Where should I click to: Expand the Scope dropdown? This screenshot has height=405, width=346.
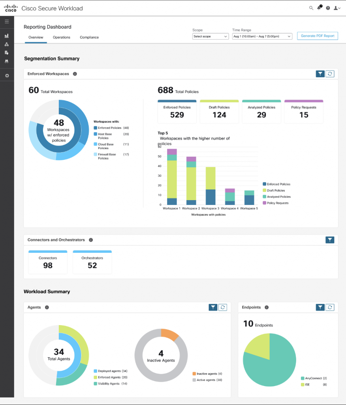coord(210,36)
